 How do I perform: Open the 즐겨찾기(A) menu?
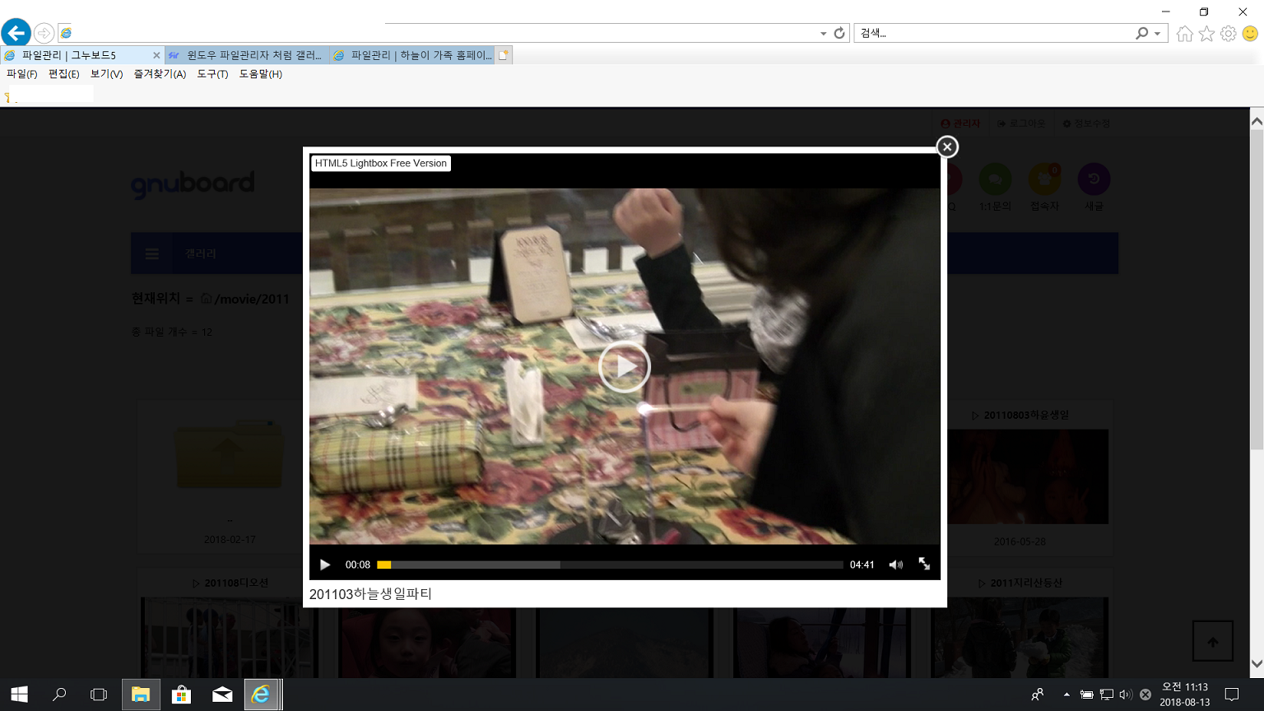[160, 74]
